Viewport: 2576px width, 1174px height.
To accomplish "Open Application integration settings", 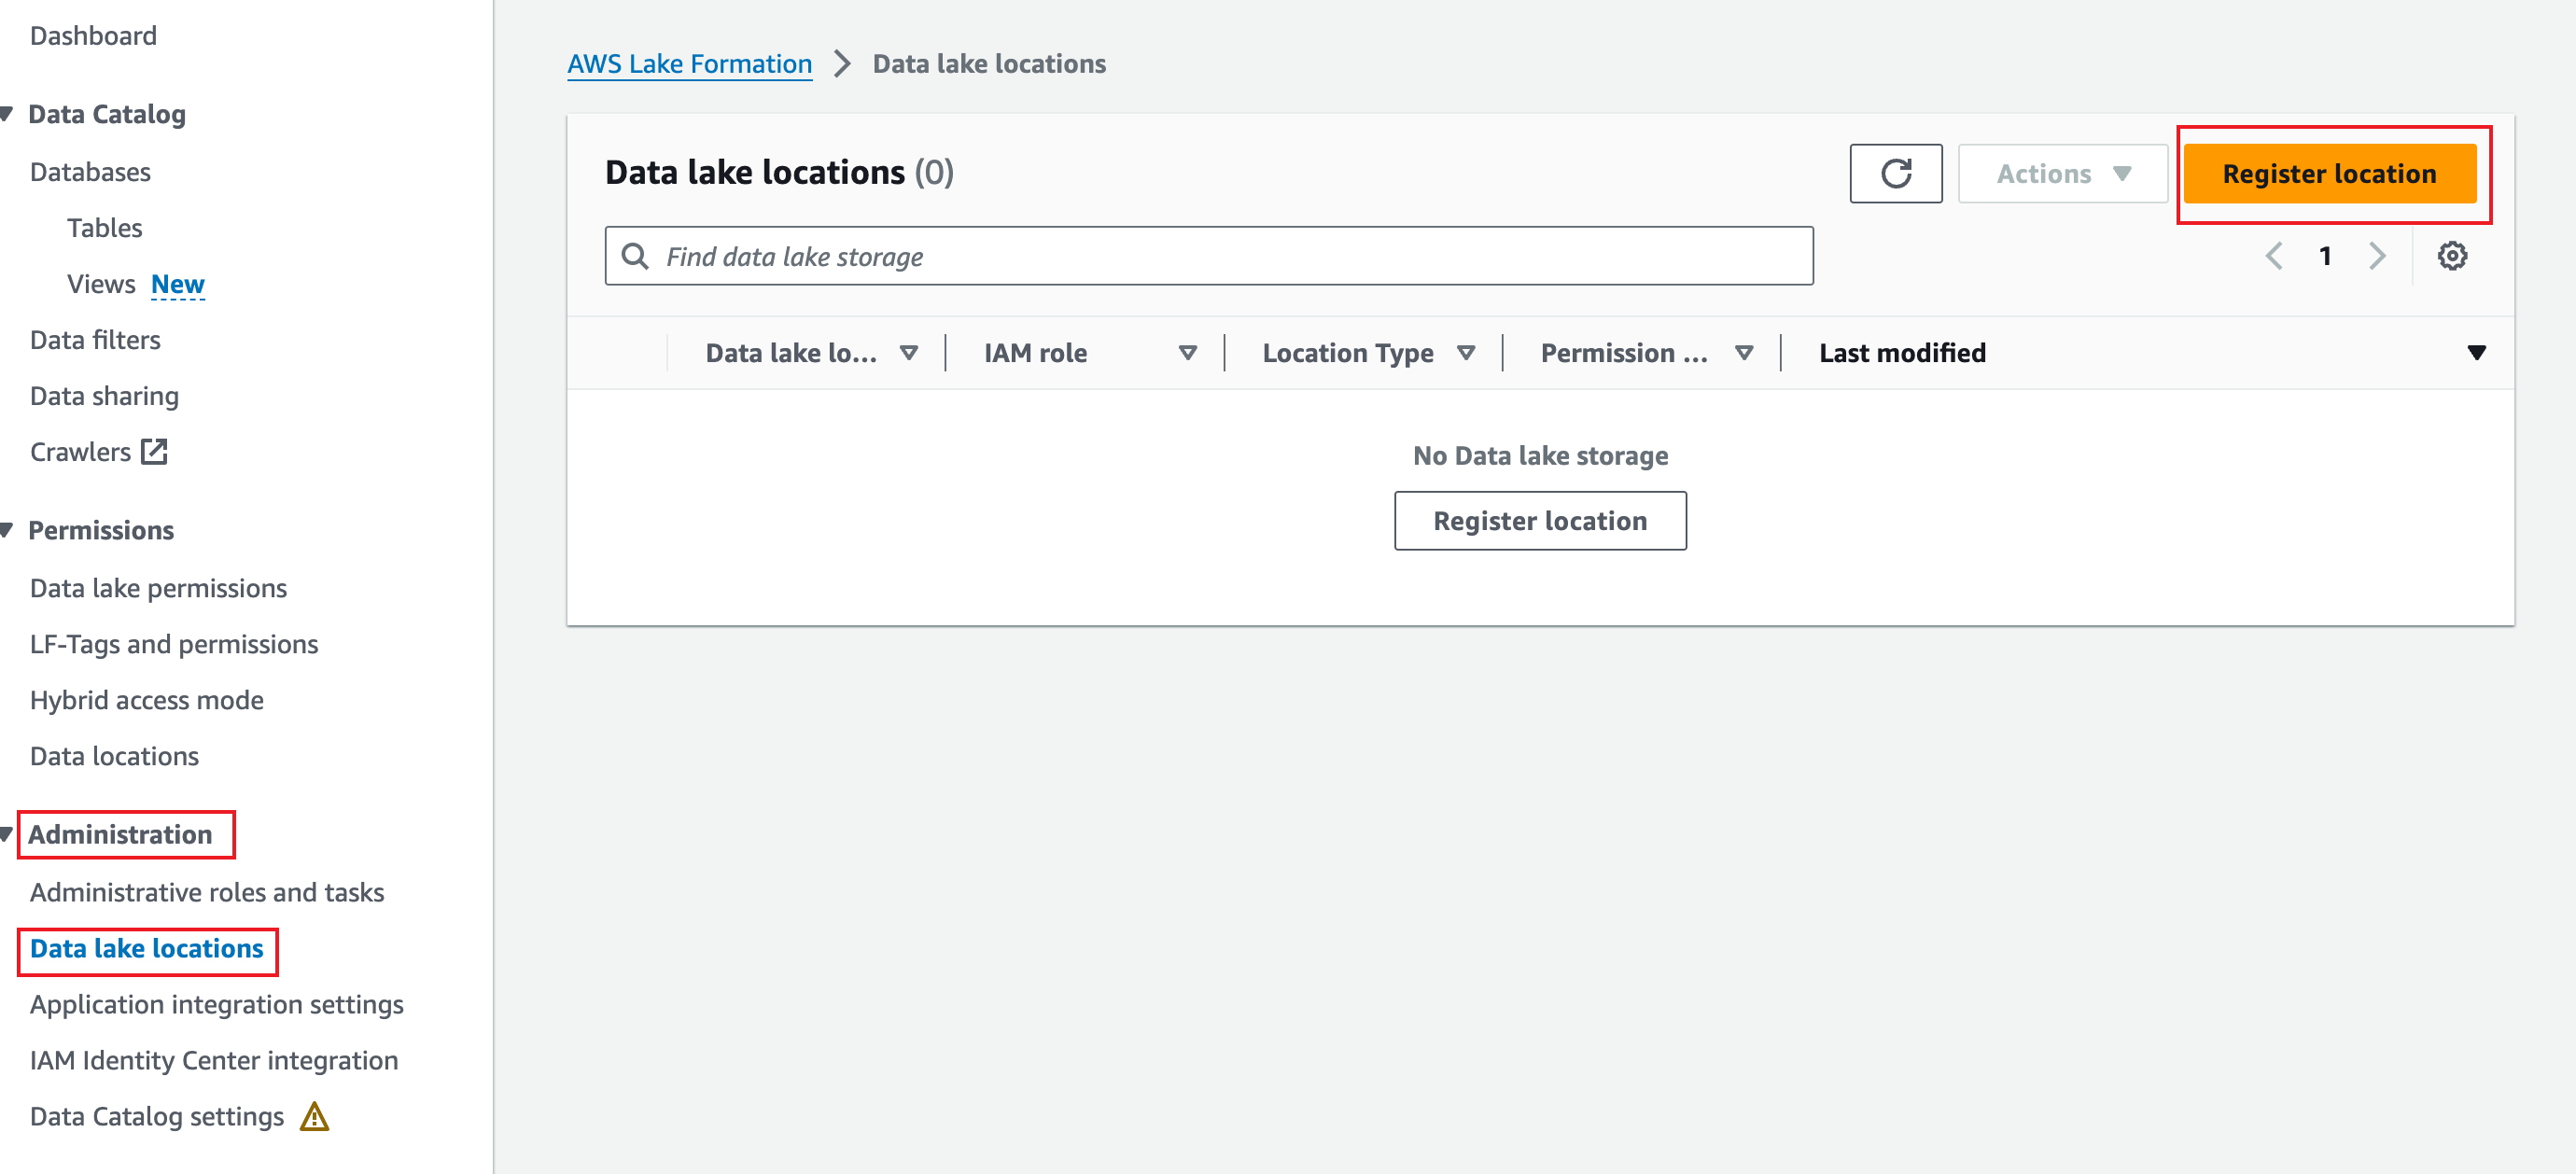I will tap(217, 1004).
